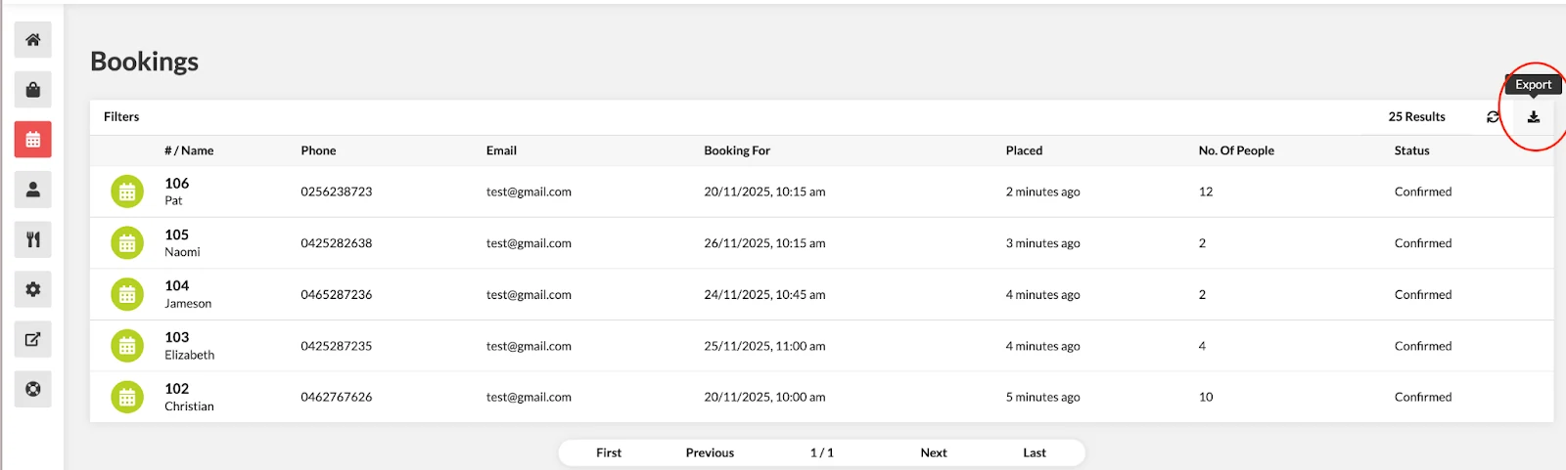
Task: Open the gear settings sidebar icon
Action: (x=32, y=289)
